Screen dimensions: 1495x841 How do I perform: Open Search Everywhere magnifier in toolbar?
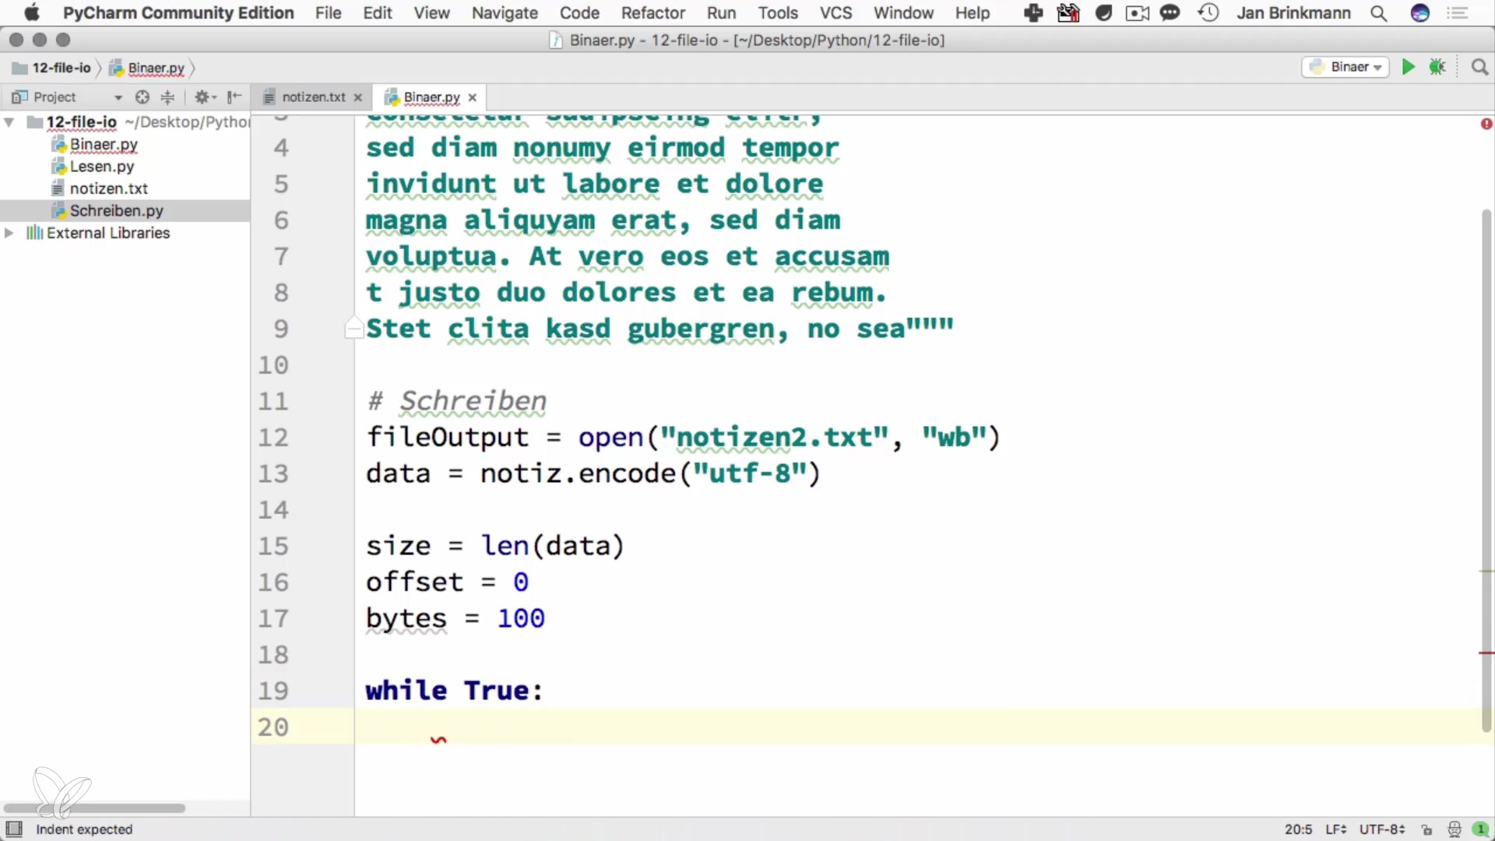tap(1479, 67)
